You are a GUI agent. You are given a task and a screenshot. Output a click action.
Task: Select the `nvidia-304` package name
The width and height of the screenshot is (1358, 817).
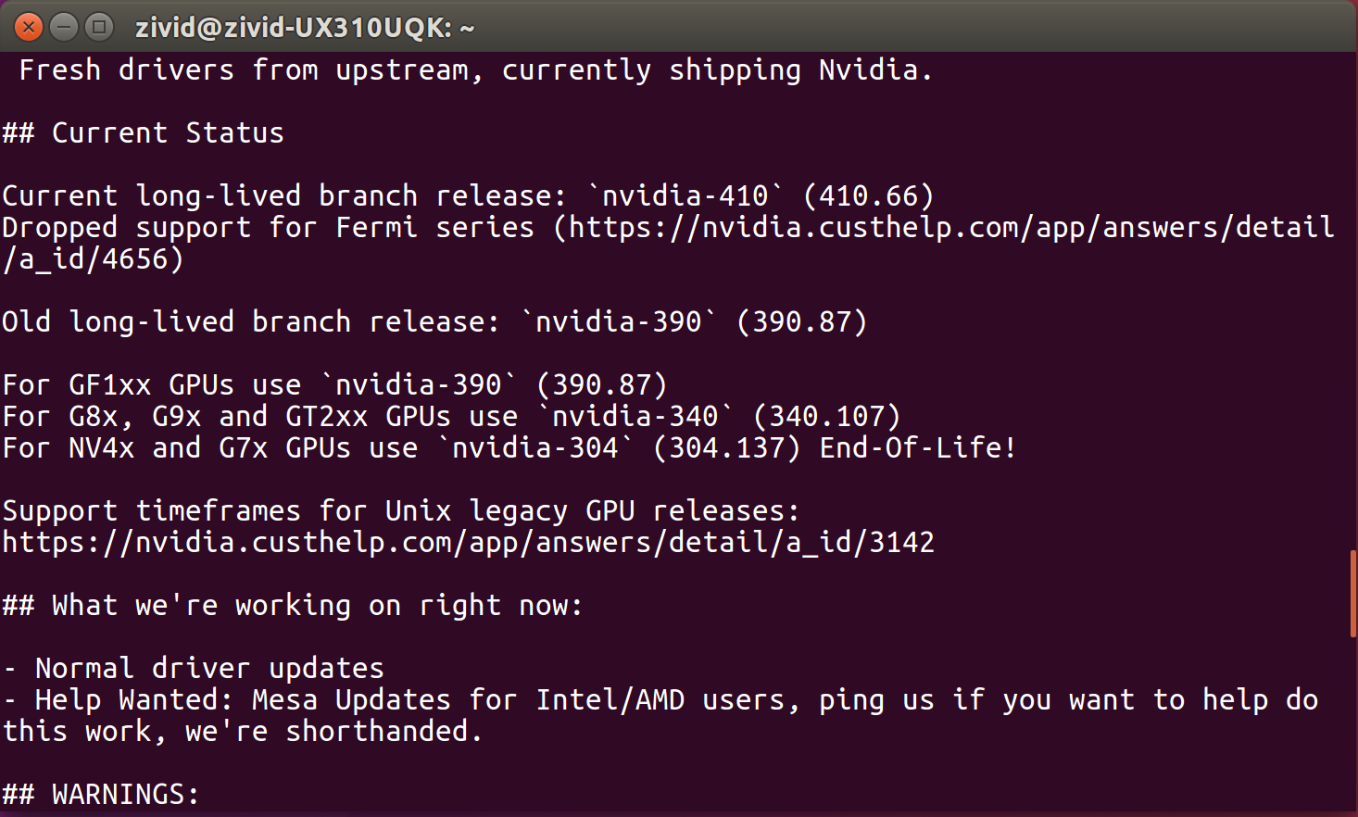(x=535, y=448)
